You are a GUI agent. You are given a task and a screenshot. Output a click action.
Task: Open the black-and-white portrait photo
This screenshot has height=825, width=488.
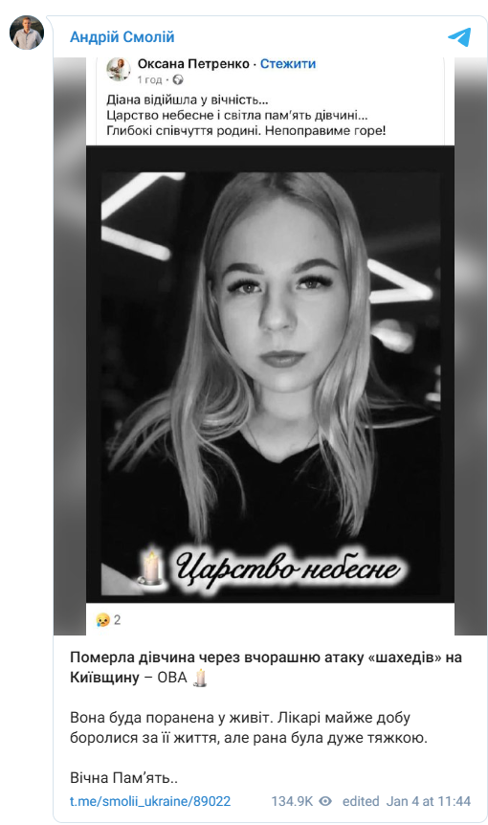(270, 384)
